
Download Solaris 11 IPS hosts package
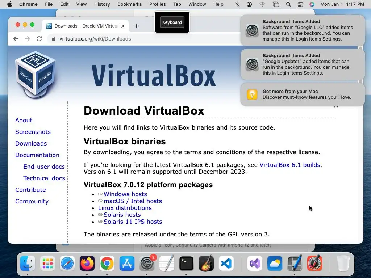tap(133, 222)
